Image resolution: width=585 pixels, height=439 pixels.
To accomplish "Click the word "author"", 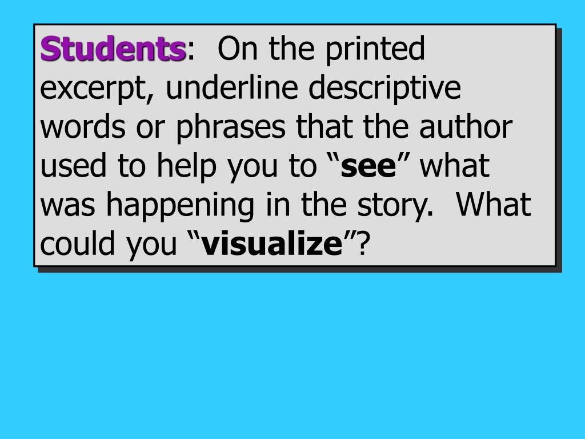I will click(466, 126).
